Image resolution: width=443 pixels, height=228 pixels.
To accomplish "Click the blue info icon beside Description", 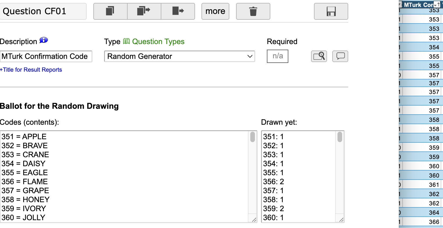I will pyautogui.click(x=44, y=40).
